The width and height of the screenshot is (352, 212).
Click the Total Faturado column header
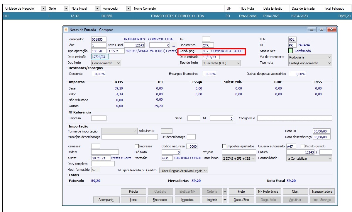tap(334, 8)
